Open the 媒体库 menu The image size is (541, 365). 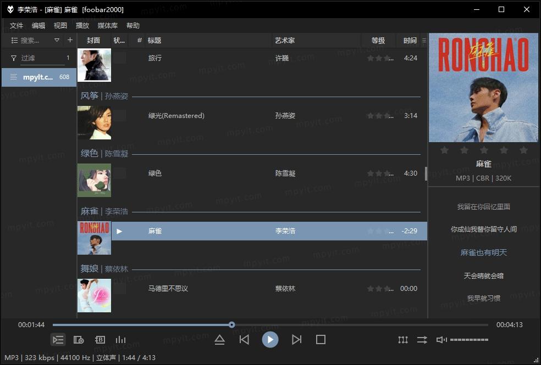tap(108, 25)
